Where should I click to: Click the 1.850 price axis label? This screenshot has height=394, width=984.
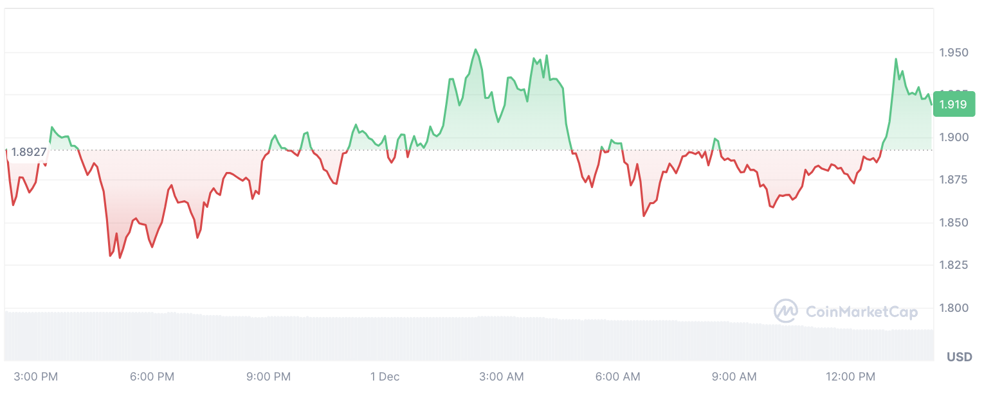pos(953,223)
